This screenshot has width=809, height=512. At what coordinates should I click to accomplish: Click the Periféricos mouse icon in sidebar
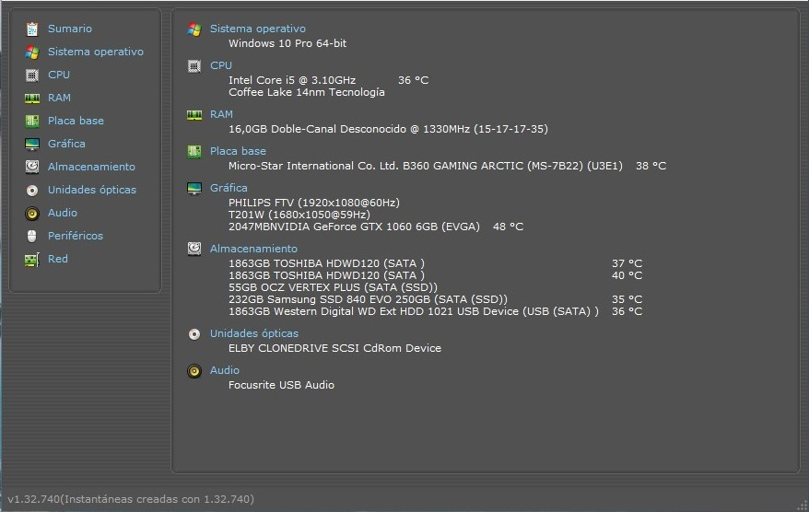click(32, 236)
